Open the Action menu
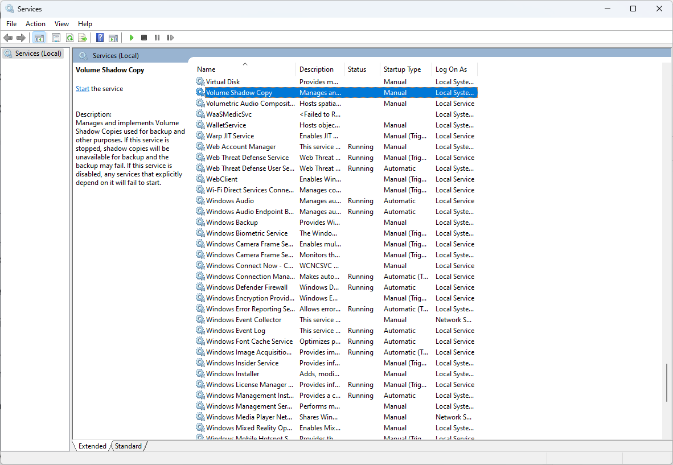Viewport: 673px width, 465px height. pos(35,23)
